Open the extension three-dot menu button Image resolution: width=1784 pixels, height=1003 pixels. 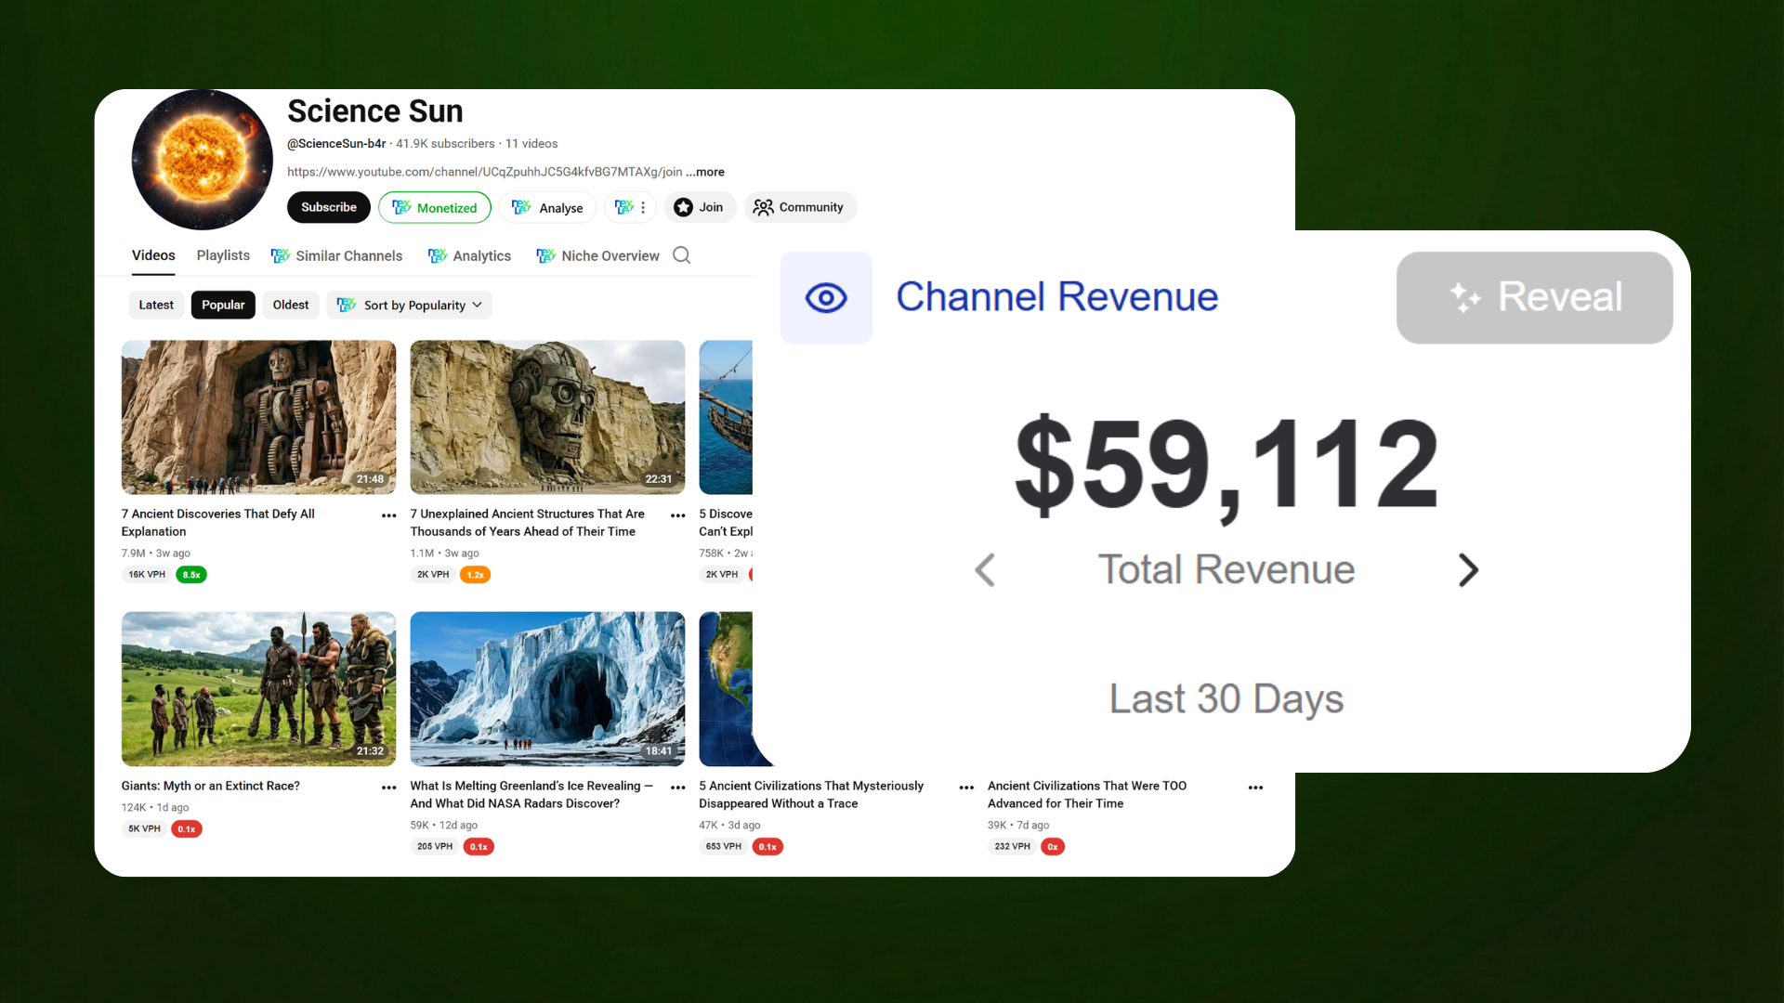[x=631, y=207]
